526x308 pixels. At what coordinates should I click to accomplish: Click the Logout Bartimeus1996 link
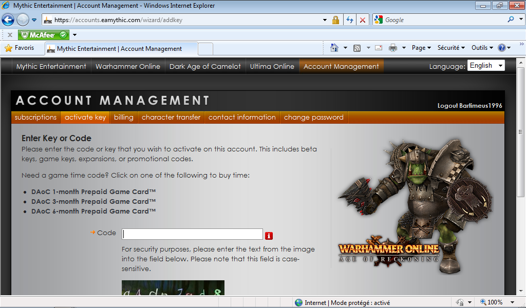coord(469,106)
